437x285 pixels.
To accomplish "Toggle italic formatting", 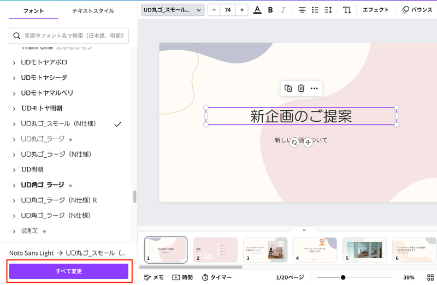I will pyautogui.click(x=283, y=10).
